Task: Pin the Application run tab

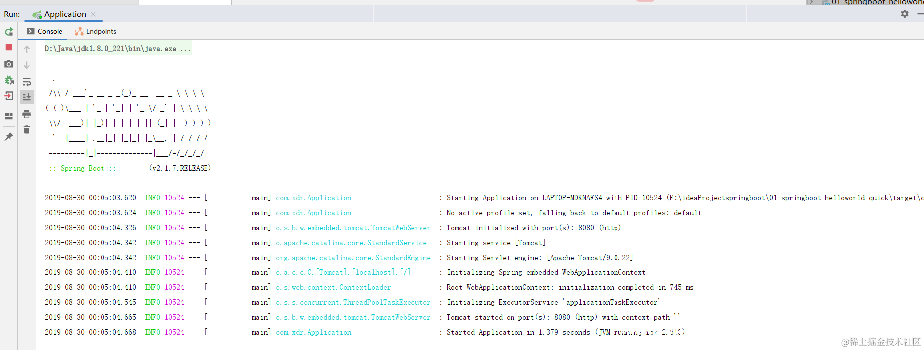Action: (x=9, y=136)
